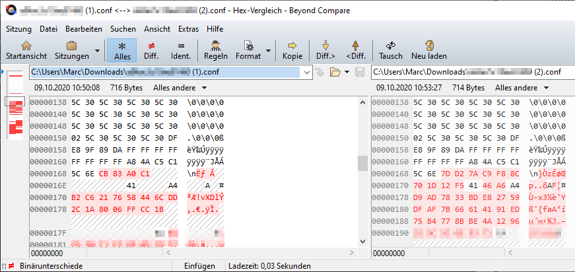
Task: Jump to previous difference with <Diff.
Action: tap(355, 50)
